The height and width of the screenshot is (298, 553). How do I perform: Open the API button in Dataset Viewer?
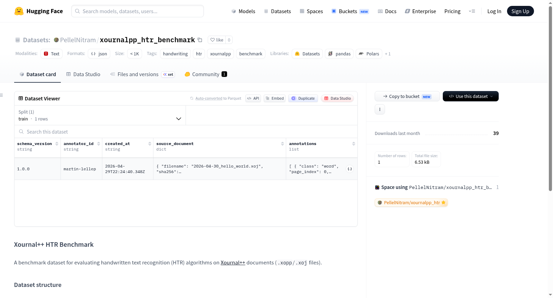coord(253,98)
